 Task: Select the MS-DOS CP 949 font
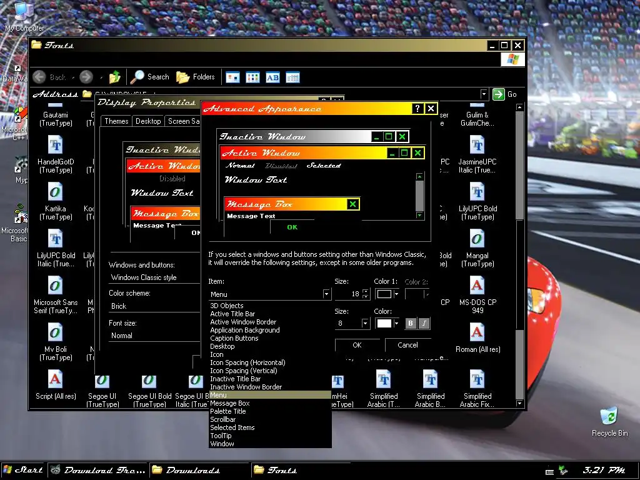pos(477,295)
